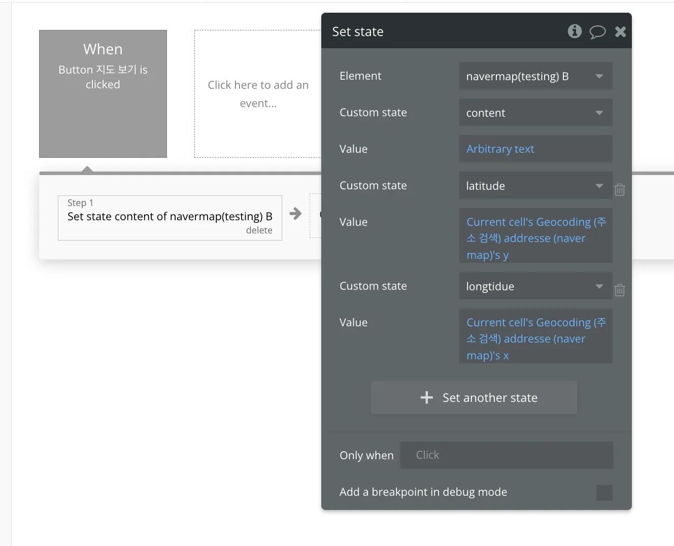674x546 pixels.
Task: Open the longtidue custom state dropdown
Action: pos(535,286)
